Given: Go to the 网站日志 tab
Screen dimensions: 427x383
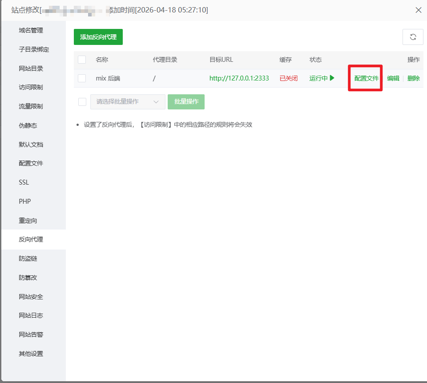Looking at the screenshot, I should pyautogui.click(x=31, y=315).
